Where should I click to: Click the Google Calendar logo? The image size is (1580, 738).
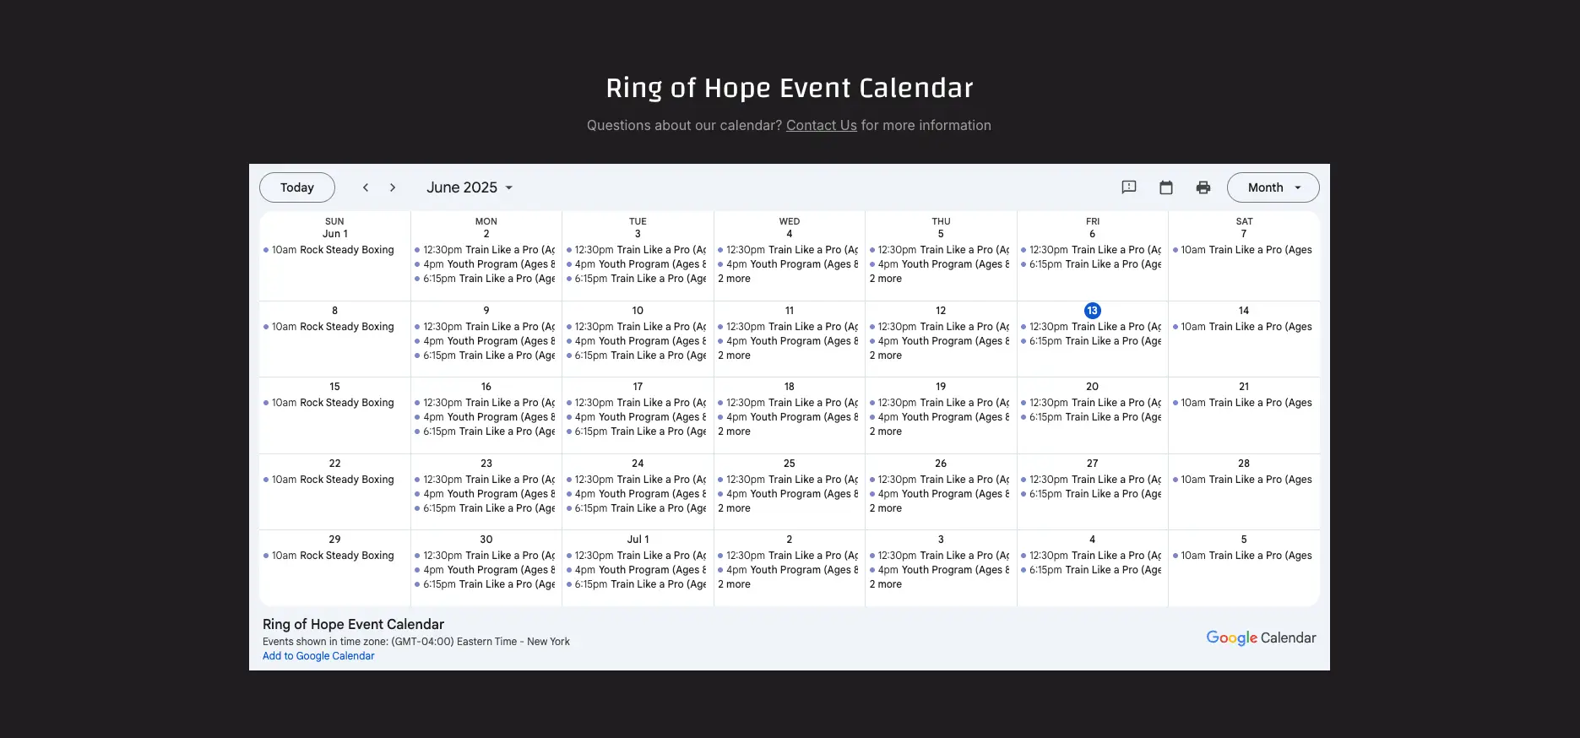coord(1261,638)
